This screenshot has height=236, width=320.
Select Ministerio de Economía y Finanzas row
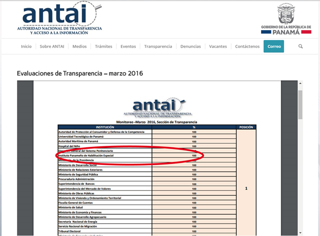point(147,212)
